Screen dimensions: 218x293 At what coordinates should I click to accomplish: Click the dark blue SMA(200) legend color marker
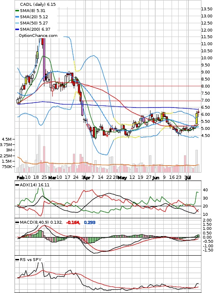(x=17, y=29)
